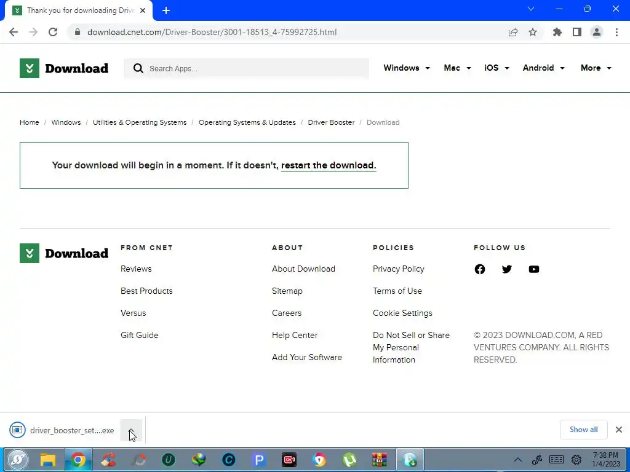Open the Best Products footer link
Viewport: 630px width, 472px height.
point(146,291)
